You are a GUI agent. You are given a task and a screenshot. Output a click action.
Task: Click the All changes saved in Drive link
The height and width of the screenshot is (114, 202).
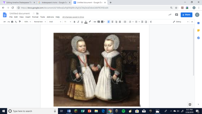pos(73,17)
